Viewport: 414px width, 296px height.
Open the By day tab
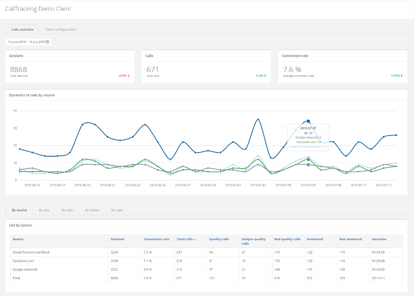[44, 210]
